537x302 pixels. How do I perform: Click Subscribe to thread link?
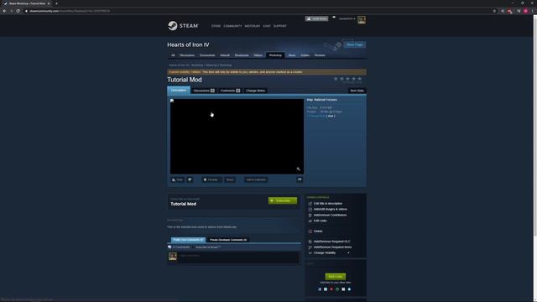pos(207,247)
